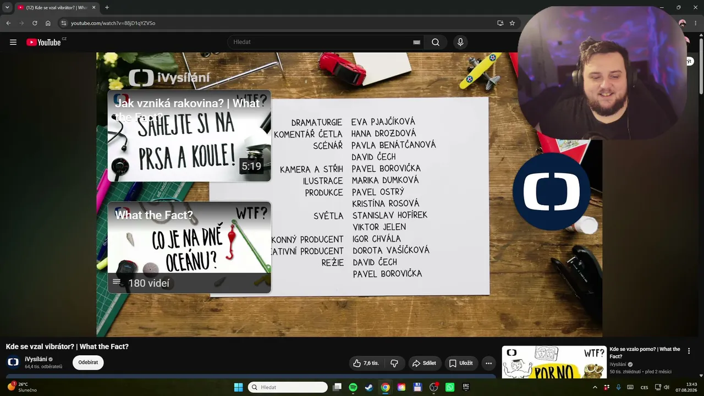Save the video with Uložit button

pyautogui.click(x=461, y=363)
